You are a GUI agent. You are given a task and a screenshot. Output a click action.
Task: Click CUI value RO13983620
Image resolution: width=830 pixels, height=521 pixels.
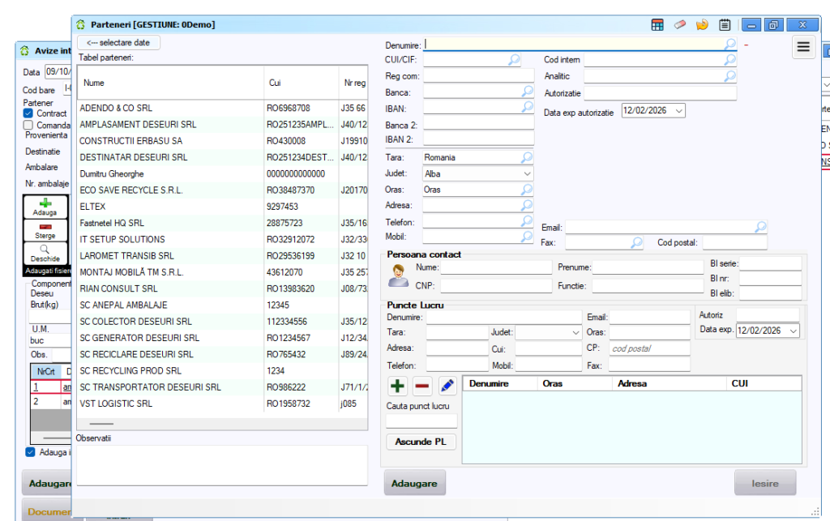click(291, 288)
